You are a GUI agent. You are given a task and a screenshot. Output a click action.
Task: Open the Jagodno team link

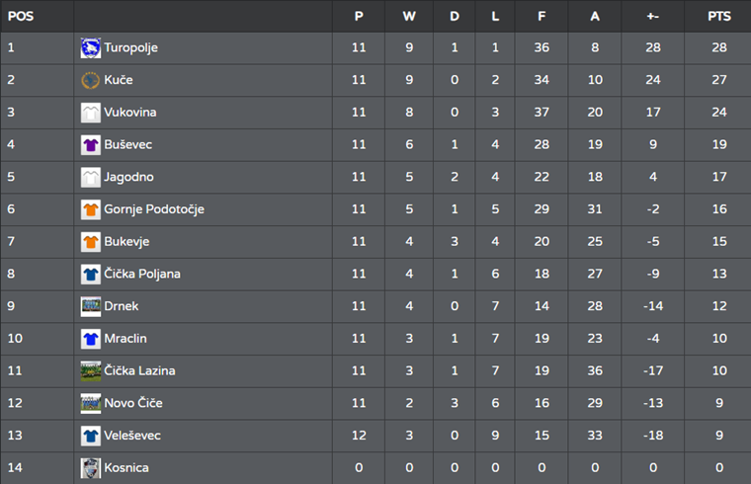[x=128, y=177]
